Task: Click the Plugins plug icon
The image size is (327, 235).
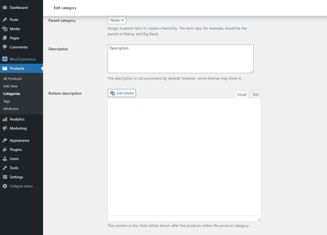Action: click(x=5, y=150)
